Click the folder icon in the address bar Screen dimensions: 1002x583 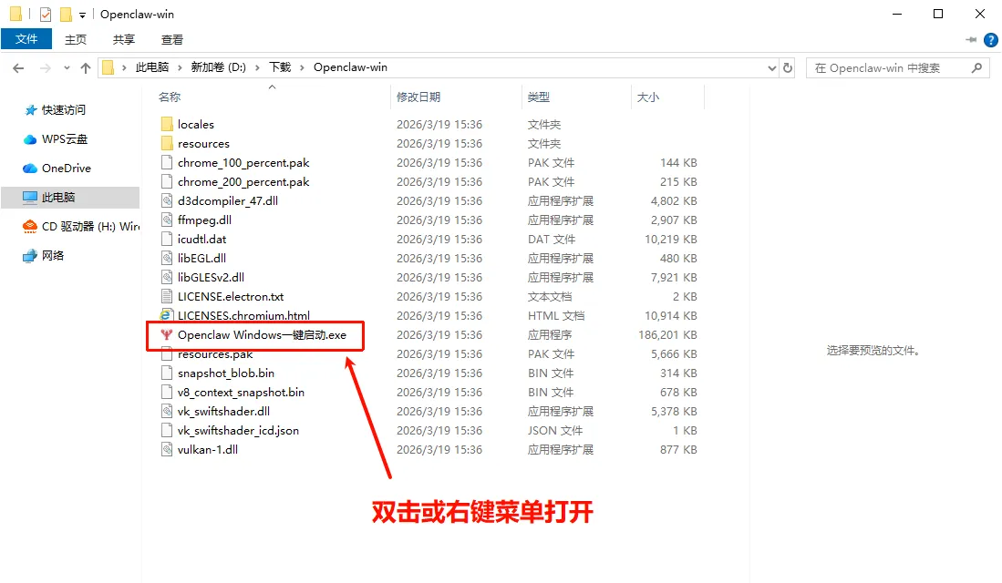click(x=108, y=67)
